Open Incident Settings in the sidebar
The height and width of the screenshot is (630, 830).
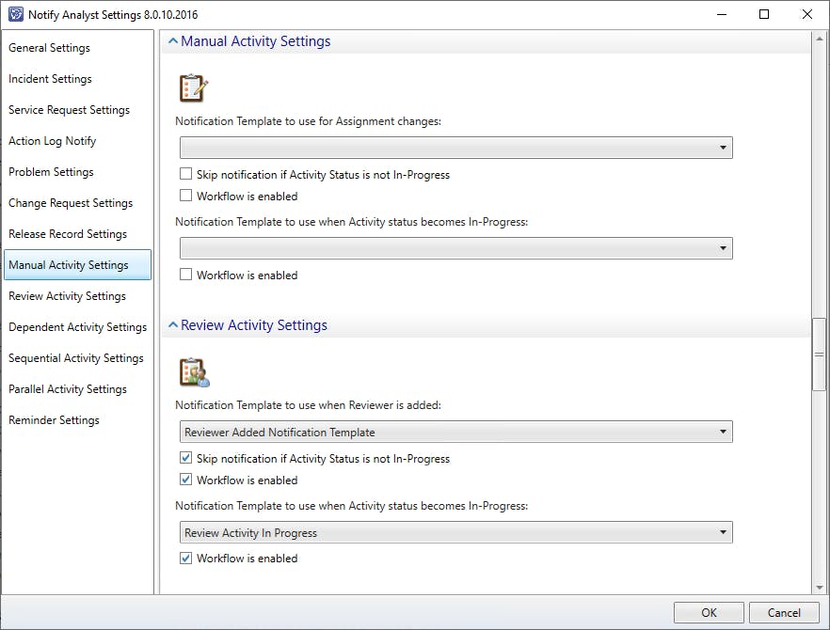(51, 79)
